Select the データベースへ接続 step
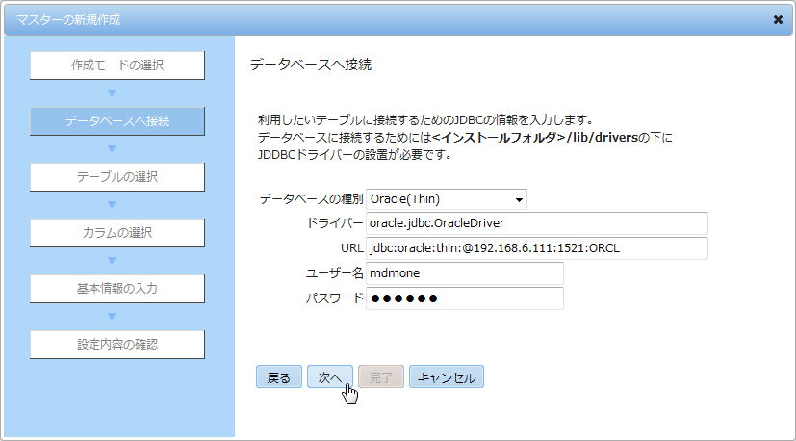Image resolution: width=796 pixels, height=441 pixels. 117,121
